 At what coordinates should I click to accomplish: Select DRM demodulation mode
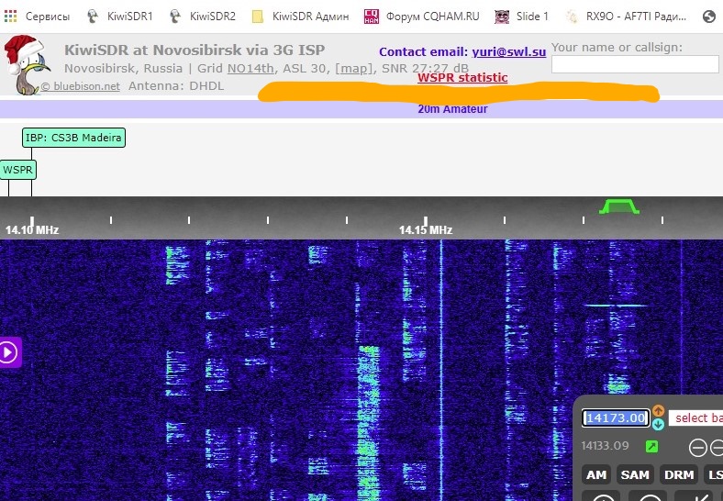click(679, 474)
